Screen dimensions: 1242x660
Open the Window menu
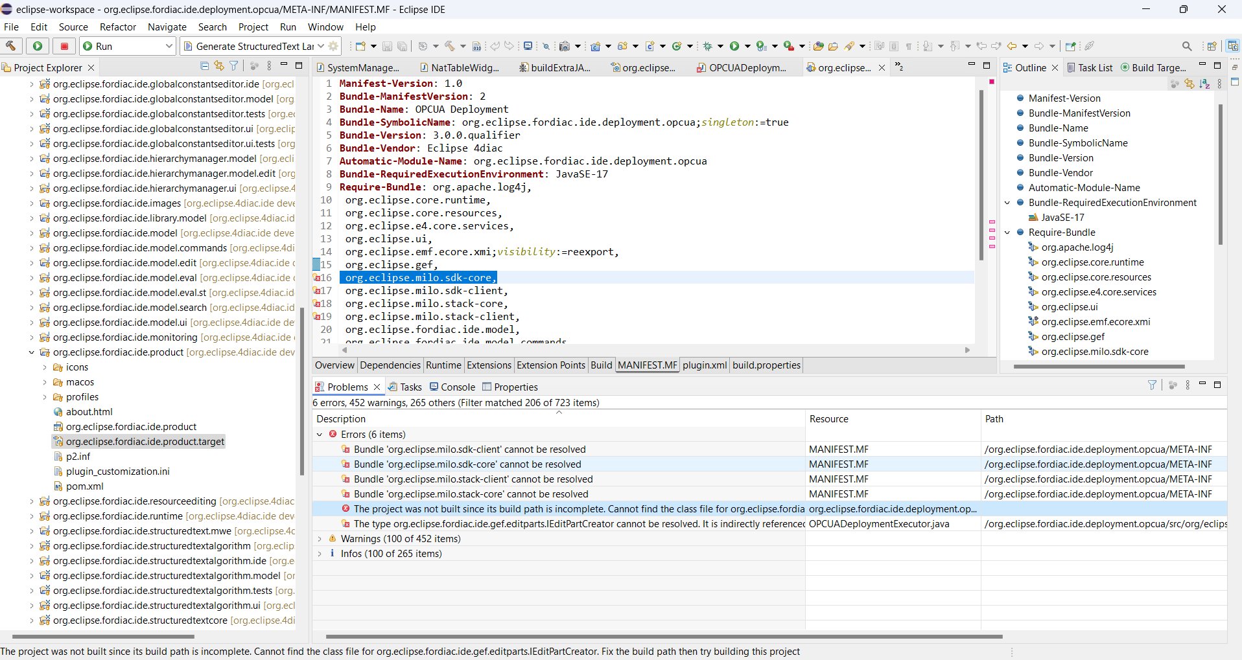(325, 27)
